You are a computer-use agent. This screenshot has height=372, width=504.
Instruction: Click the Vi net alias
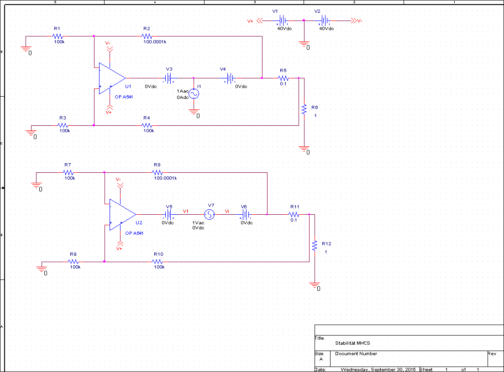227,211
